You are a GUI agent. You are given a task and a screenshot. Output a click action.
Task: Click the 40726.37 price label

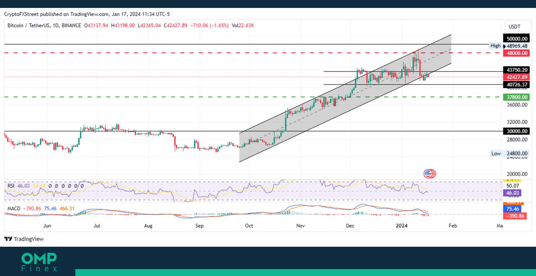click(517, 84)
